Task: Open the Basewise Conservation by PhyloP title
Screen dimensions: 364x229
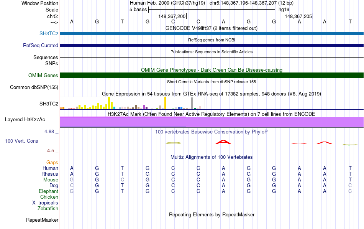Action: pyautogui.click(x=212, y=132)
